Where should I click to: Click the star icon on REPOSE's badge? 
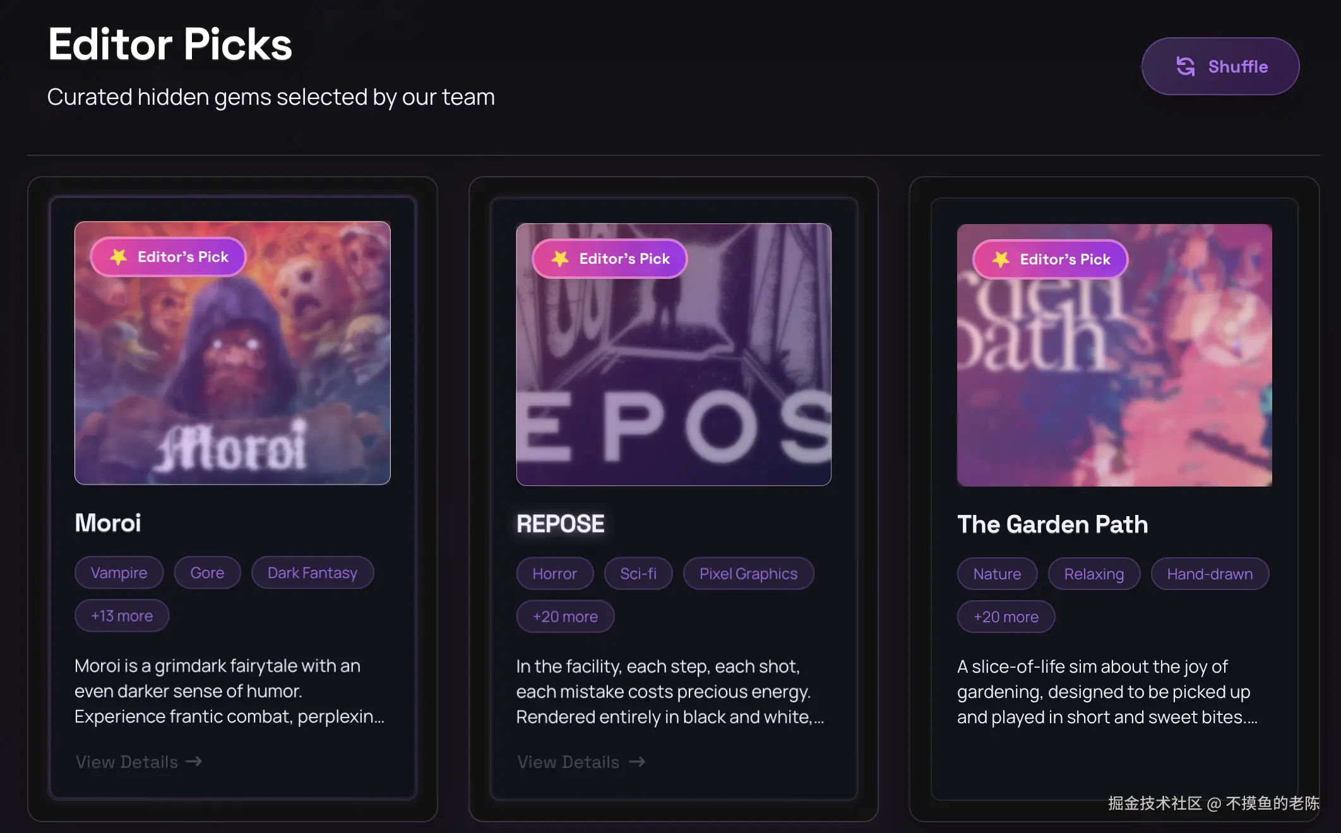(x=560, y=259)
